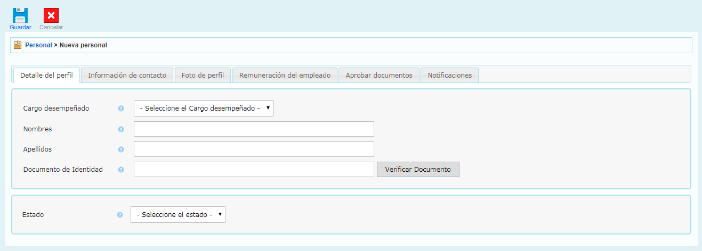Select the Detalle del perfil tab
This screenshot has height=251, width=702.
click(x=46, y=76)
